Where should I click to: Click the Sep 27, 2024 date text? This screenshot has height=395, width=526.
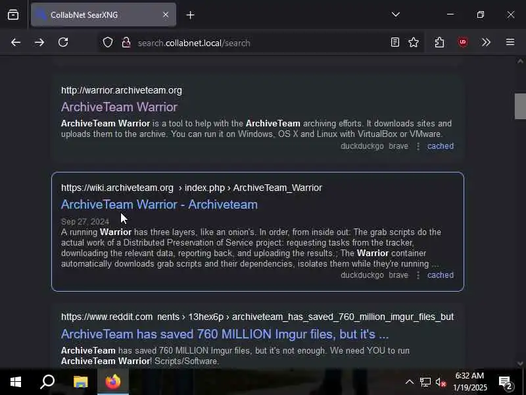coord(85,222)
